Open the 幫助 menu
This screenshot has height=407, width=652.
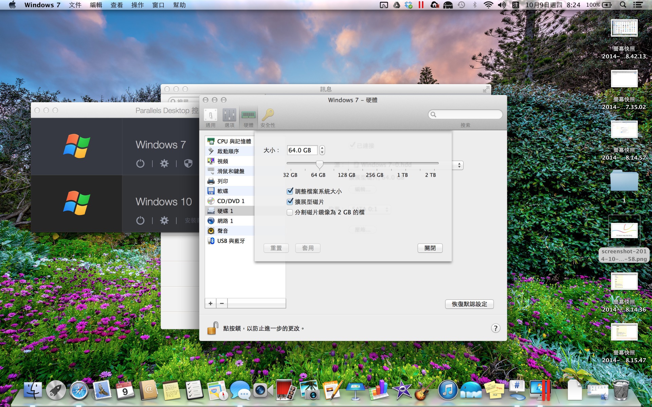[179, 5]
